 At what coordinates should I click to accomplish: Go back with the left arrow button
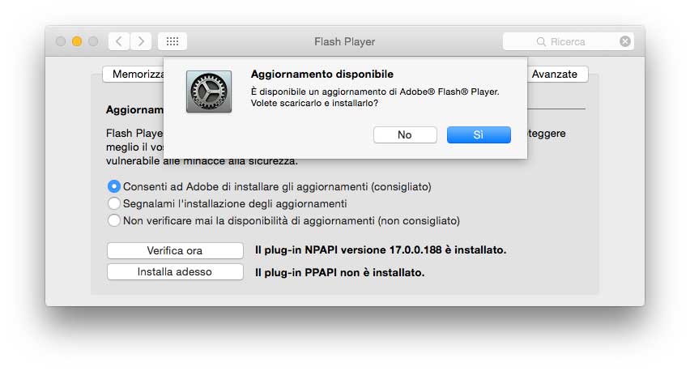[119, 41]
